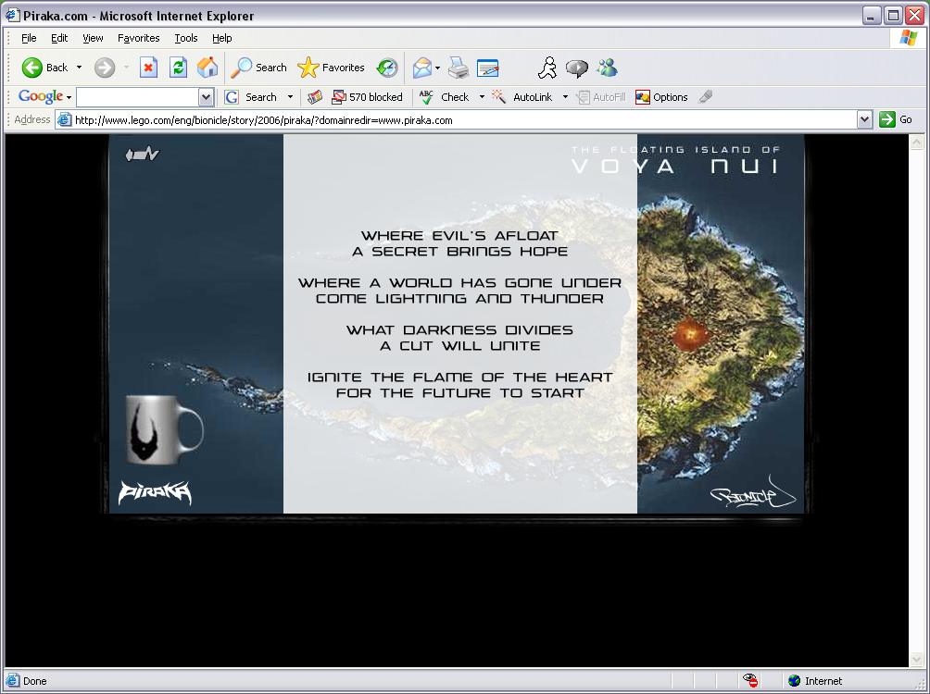Expand the Back button history arrow

[80, 68]
